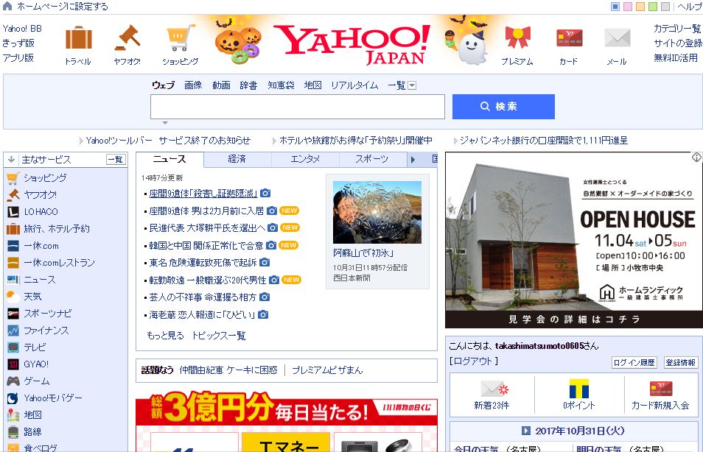Open headline 民進代表 大塚耕平氏を選出へ

(207, 228)
